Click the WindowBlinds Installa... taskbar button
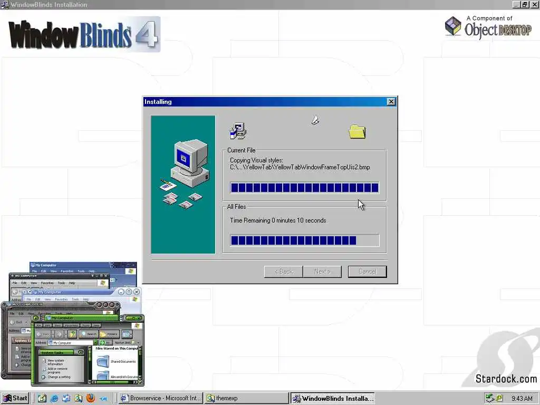The width and height of the screenshot is (540, 405). [x=333, y=398]
